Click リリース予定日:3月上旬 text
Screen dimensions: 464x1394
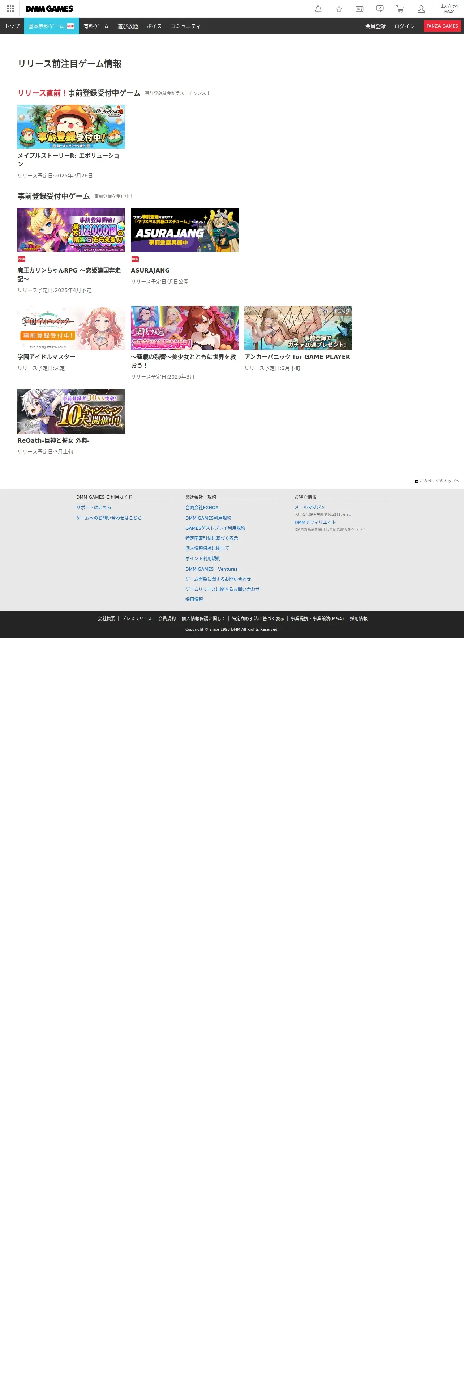pos(46,452)
